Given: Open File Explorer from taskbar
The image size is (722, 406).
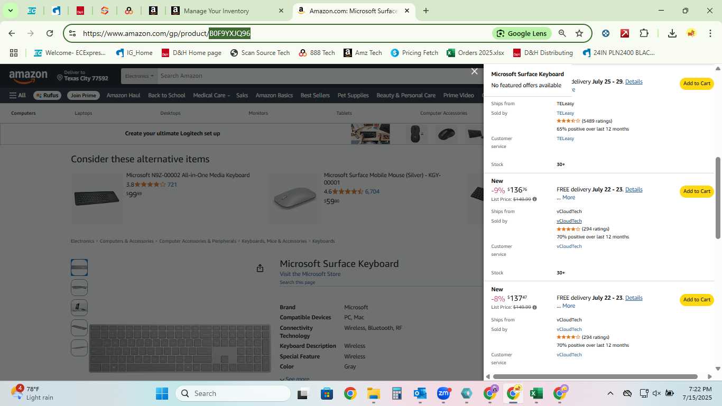Looking at the screenshot, I should tap(374, 393).
